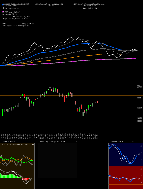Click the empty intraday trading price box

pos(57,160)
